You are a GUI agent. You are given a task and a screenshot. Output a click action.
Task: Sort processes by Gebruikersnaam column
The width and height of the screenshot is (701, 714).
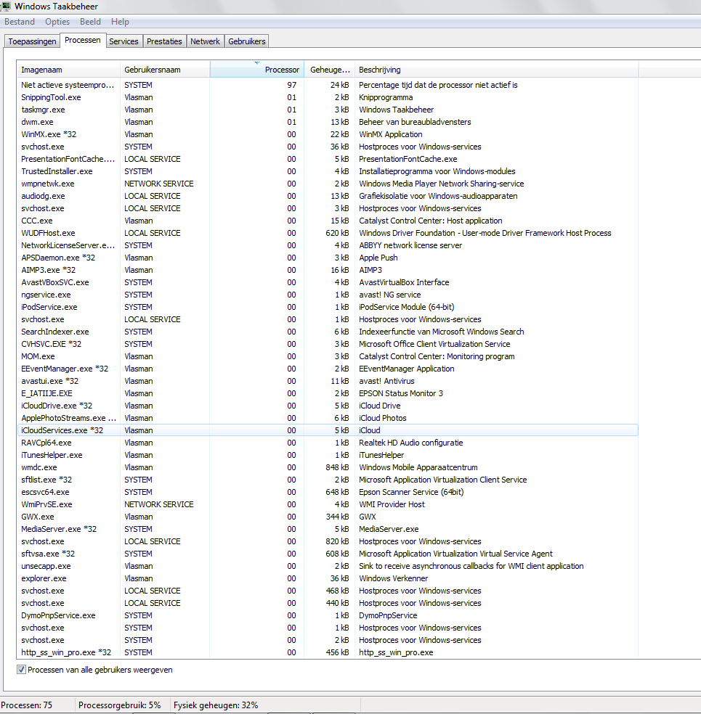165,70
